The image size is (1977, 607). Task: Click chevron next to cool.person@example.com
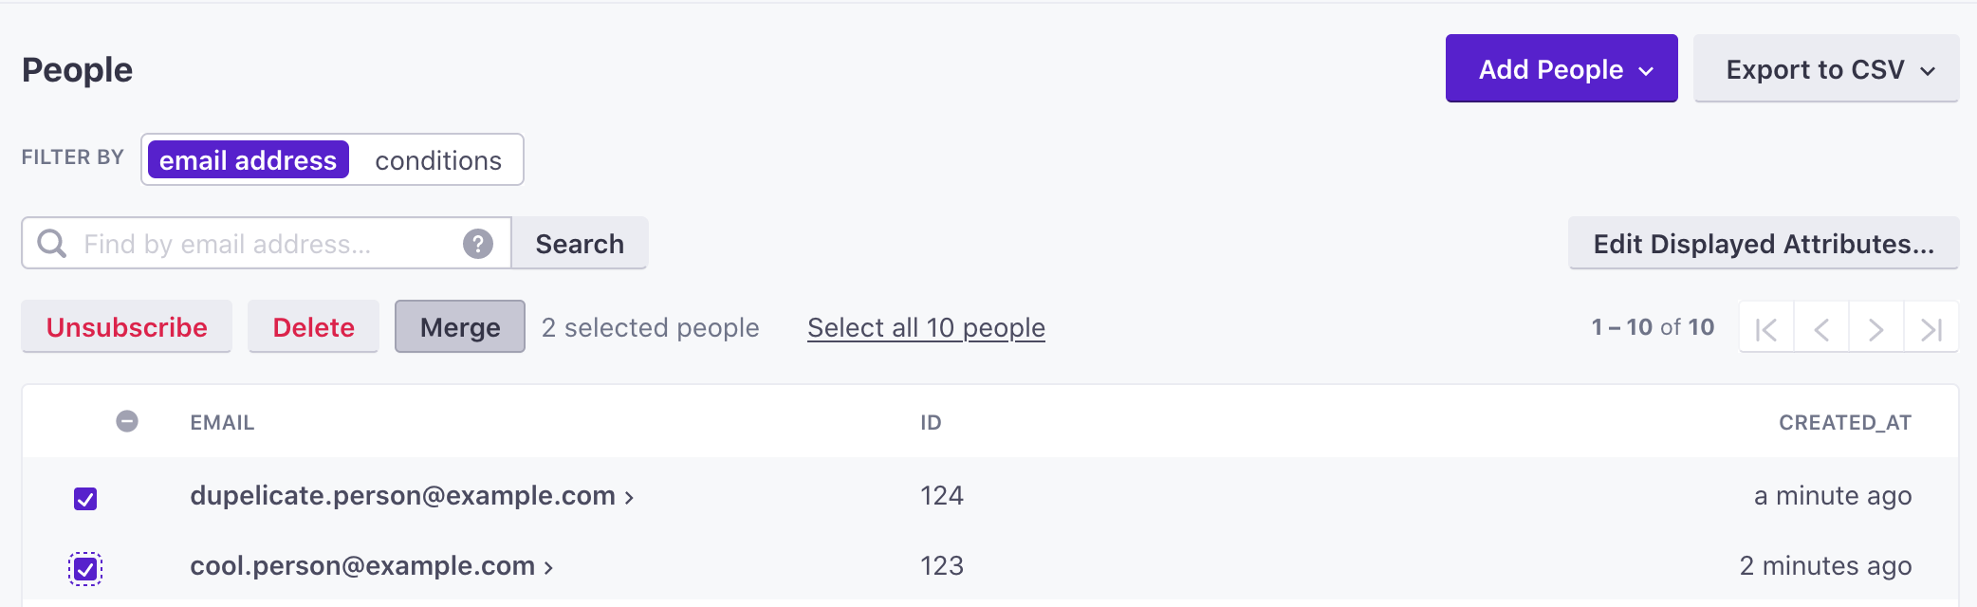point(548,567)
